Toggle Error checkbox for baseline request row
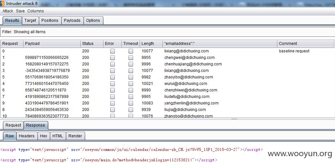 click(113, 51)
